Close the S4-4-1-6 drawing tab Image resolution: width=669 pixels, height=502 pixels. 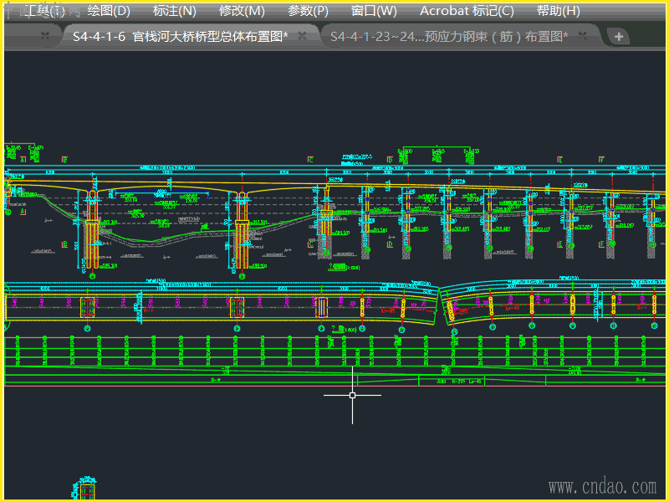tap(302, 36)
